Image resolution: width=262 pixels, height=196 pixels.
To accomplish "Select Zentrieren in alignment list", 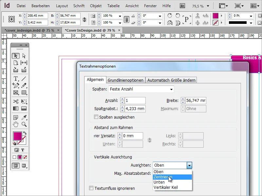I will [173, 177].
